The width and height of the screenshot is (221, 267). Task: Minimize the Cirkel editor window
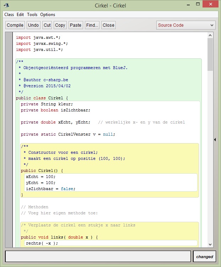(x=188, y=5)
